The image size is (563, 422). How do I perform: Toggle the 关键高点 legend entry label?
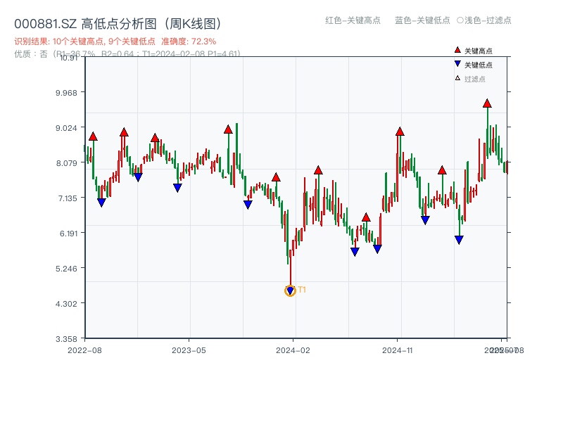479,51
